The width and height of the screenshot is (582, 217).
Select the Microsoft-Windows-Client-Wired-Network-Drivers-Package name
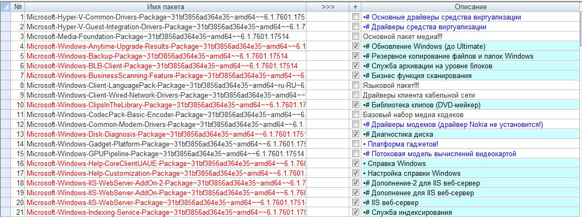pos(166,95)
